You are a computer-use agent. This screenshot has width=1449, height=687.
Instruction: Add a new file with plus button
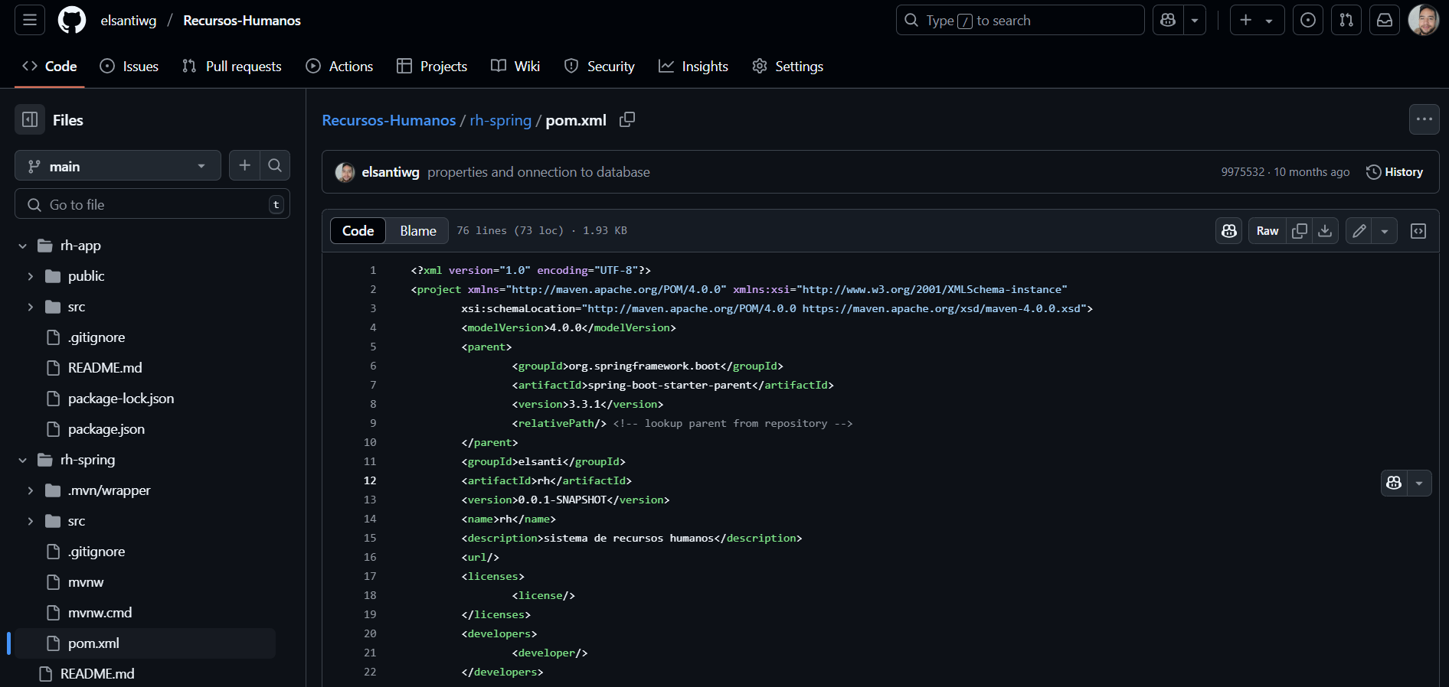tap(244, 165)
